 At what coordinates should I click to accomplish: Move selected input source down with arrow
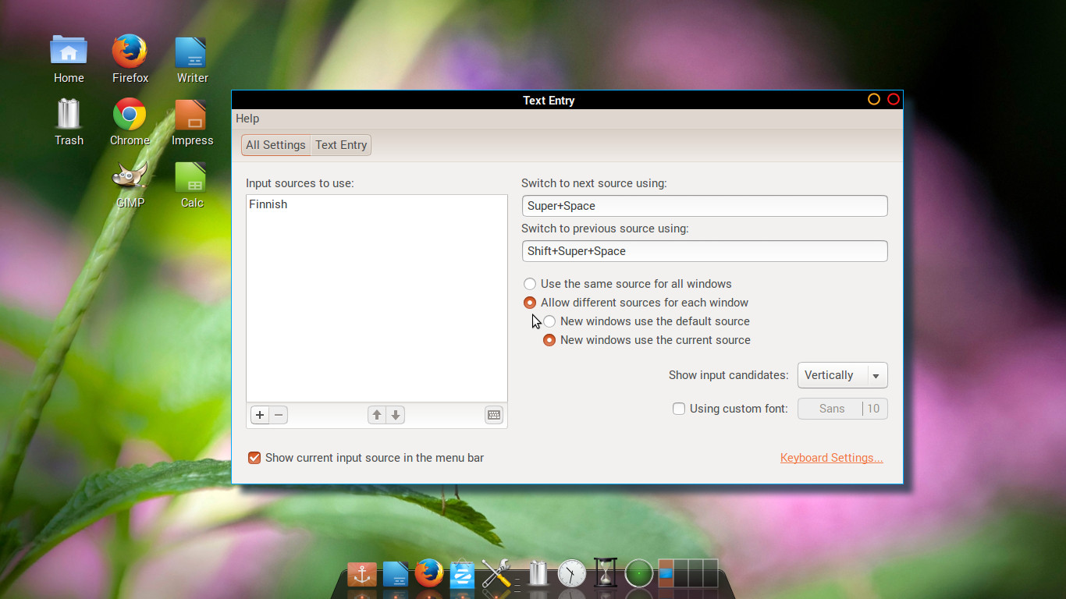coord(396,415)
